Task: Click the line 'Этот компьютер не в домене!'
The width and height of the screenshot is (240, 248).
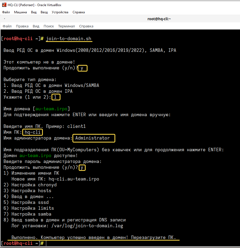Action: coord(39,62)
